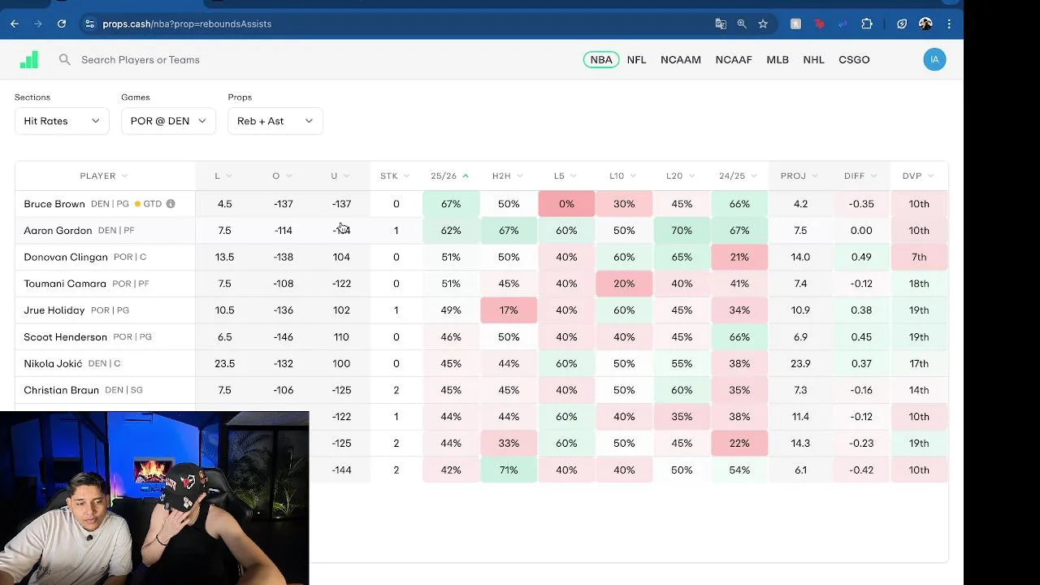Click the red extension icon in toolbar
This screenshot has height=585, width=1040.
click(x=819, y=24)
